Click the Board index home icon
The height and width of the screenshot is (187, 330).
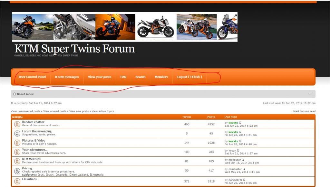click(15, 94)
